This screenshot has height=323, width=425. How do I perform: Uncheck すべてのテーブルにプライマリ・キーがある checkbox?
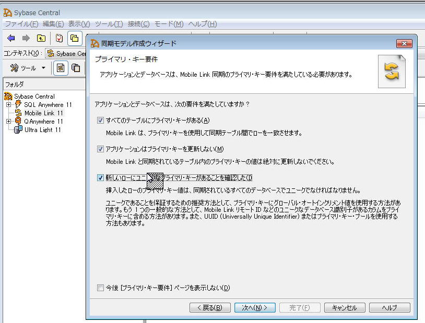[100, 121]
